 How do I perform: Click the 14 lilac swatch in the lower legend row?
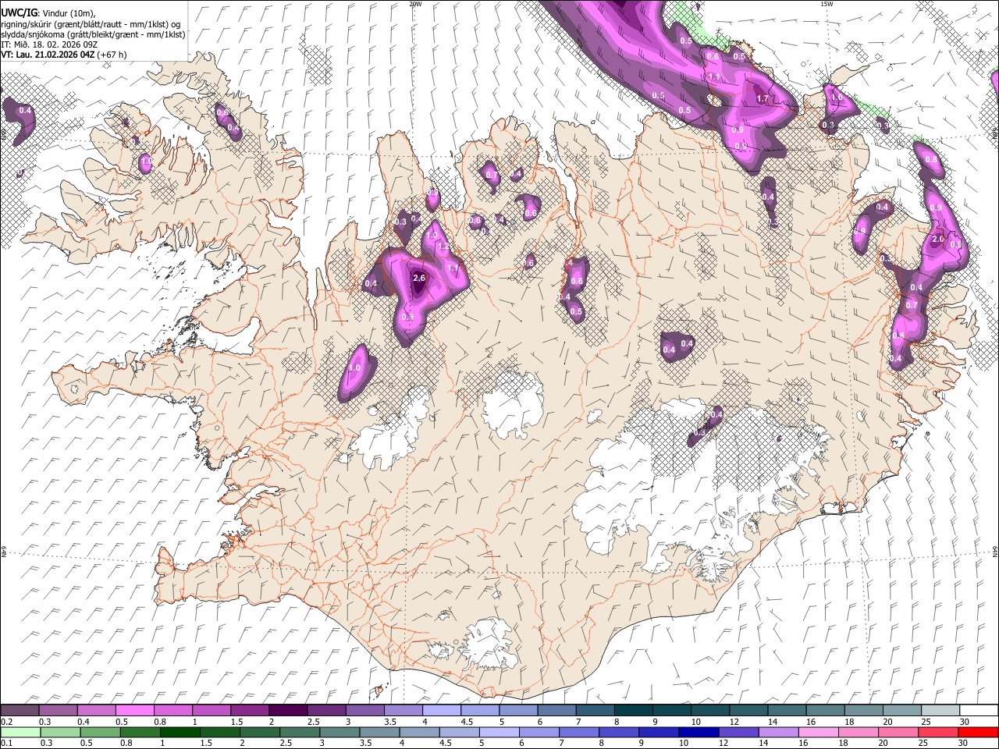tap(778, 732)
